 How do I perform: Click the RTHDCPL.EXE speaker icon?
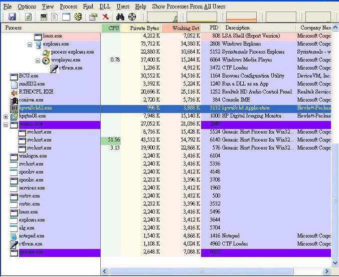(14, 92)
